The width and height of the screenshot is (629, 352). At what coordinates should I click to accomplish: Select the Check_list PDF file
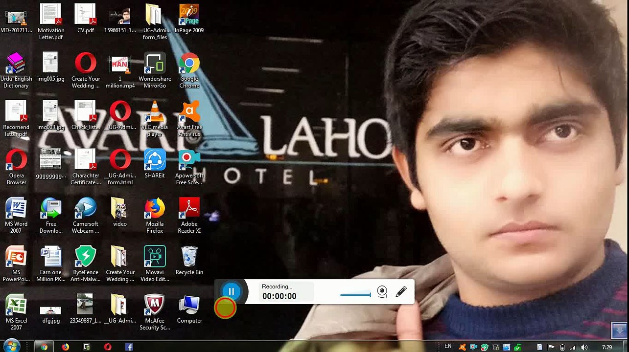tap(86, 116)
